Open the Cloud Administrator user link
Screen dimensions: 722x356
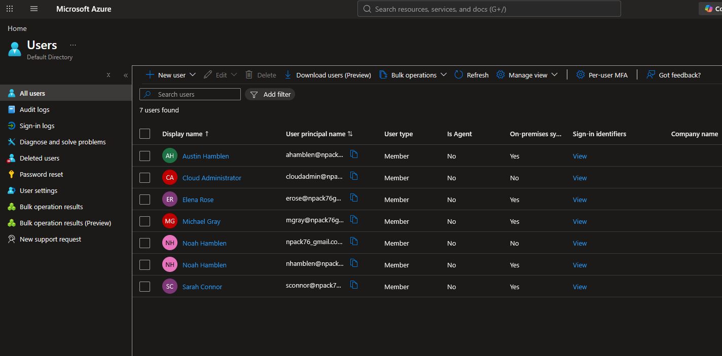[x=212, y=178]
